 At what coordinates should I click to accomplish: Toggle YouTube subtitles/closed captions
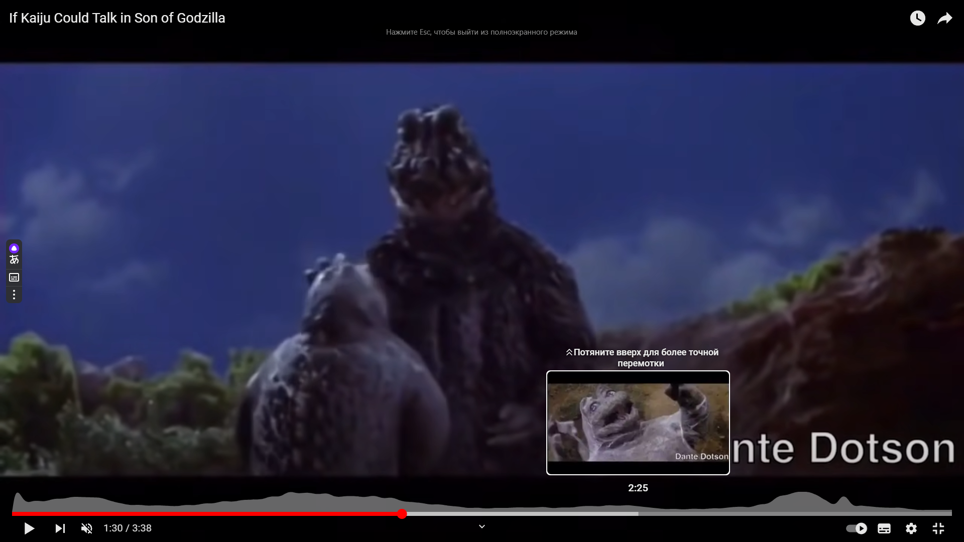coord(884,528)
